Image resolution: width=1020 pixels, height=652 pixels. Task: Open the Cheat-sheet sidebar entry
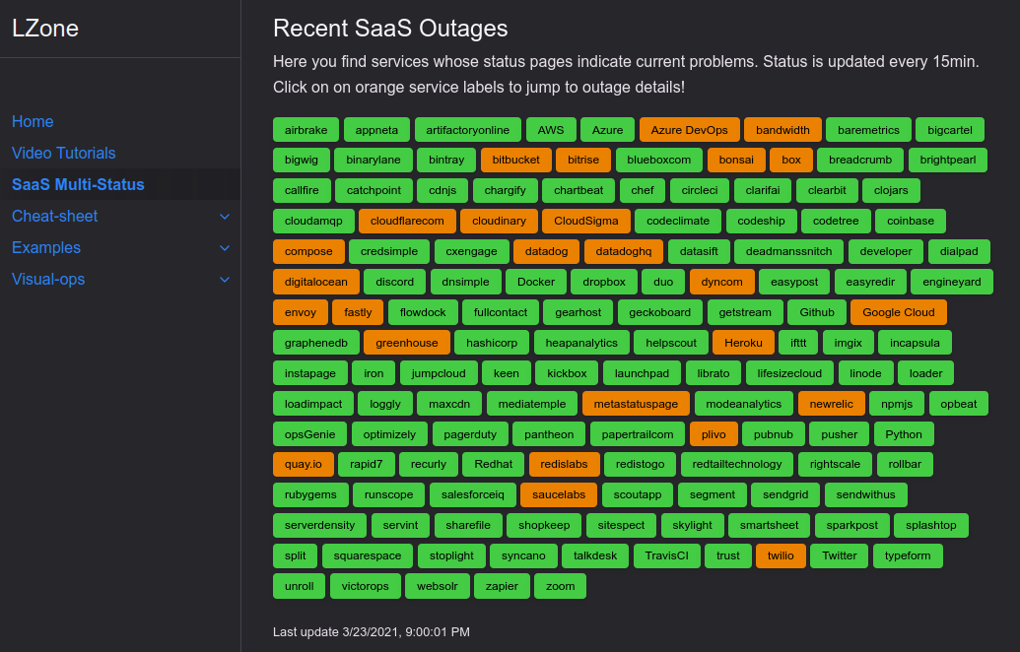tap(54, 216)
